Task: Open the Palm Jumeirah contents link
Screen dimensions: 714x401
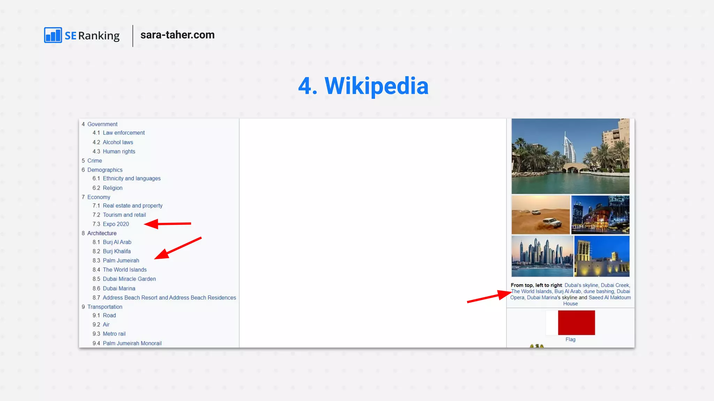Action: pos(121,260)
